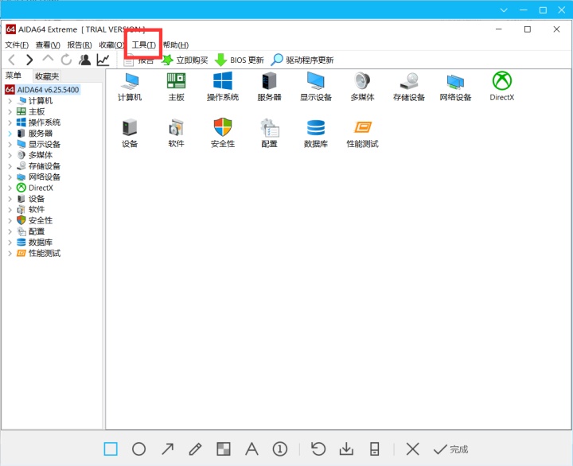The width and height of the screenshot is (573, 466).
Task: Open the 查看(V) menu
Action: pos(48,45)
